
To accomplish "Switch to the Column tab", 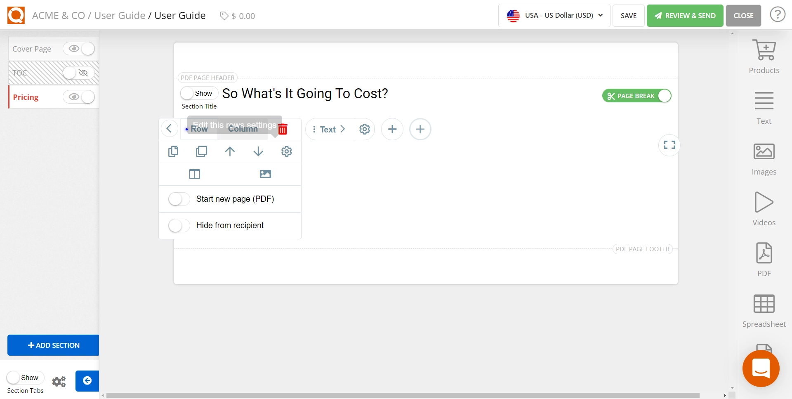I will pyautogui.click(x=243, y=129).
